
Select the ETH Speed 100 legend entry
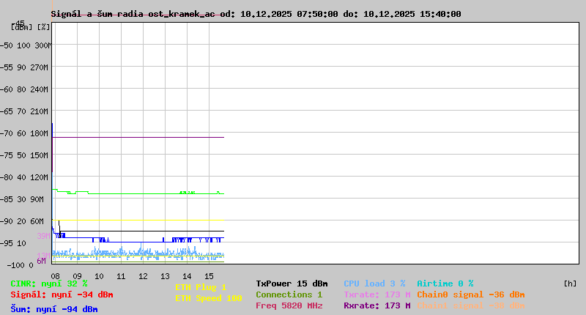208,298
